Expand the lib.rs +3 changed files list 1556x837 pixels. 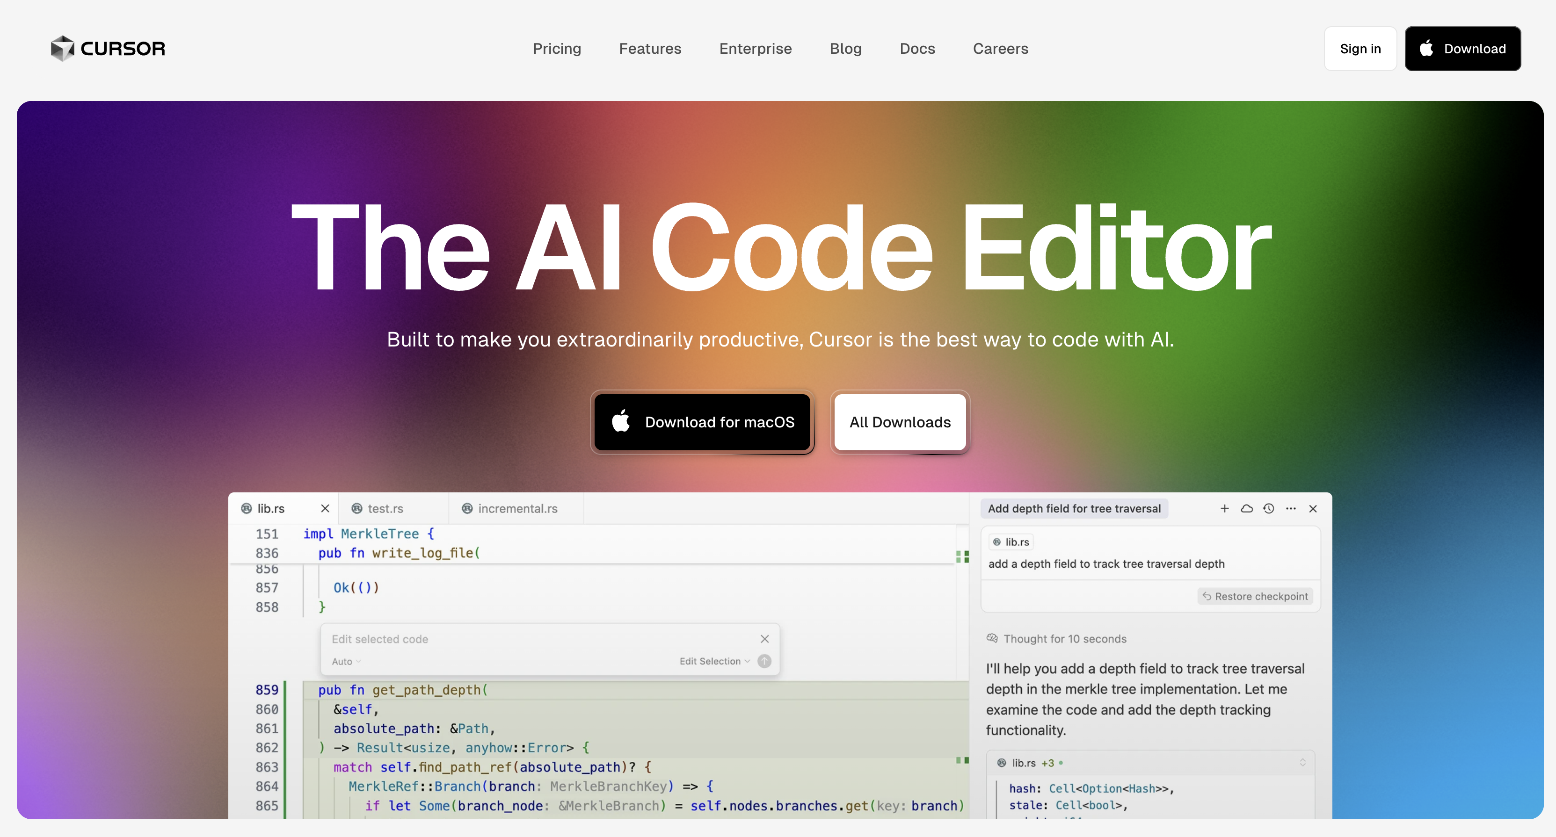click(x=1300, y=763)
